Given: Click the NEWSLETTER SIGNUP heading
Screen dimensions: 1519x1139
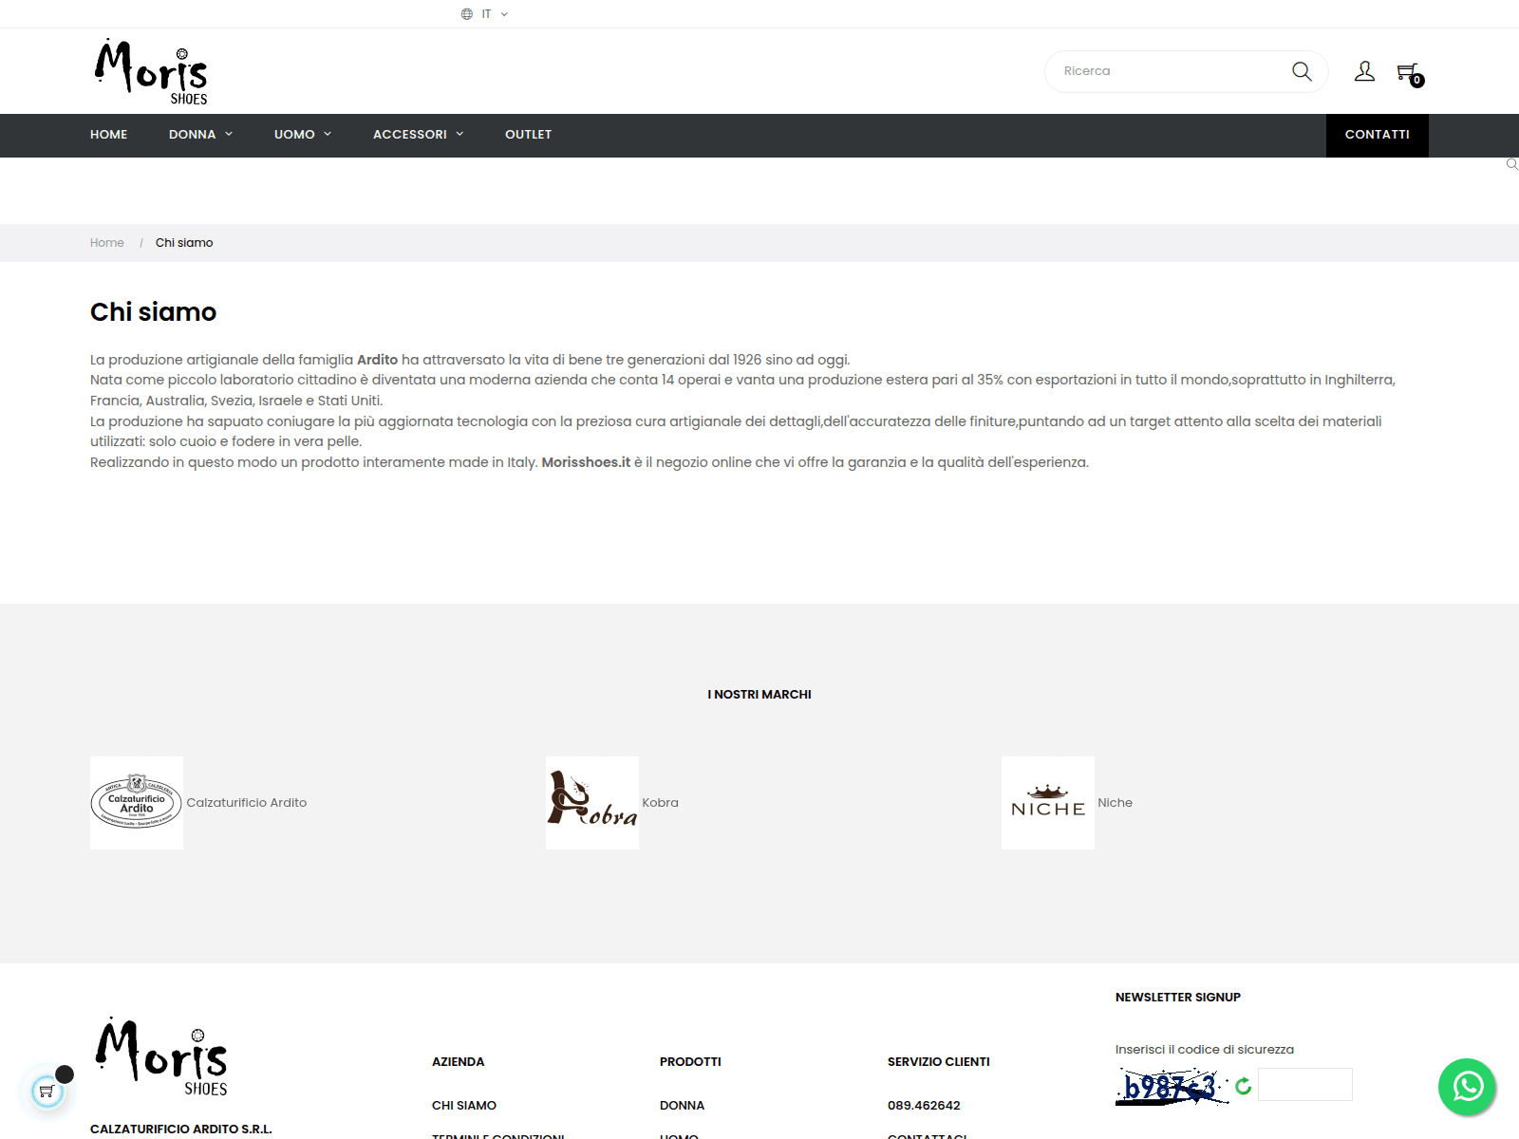Looking at the screenshot, I should [x=1178, y=998].
